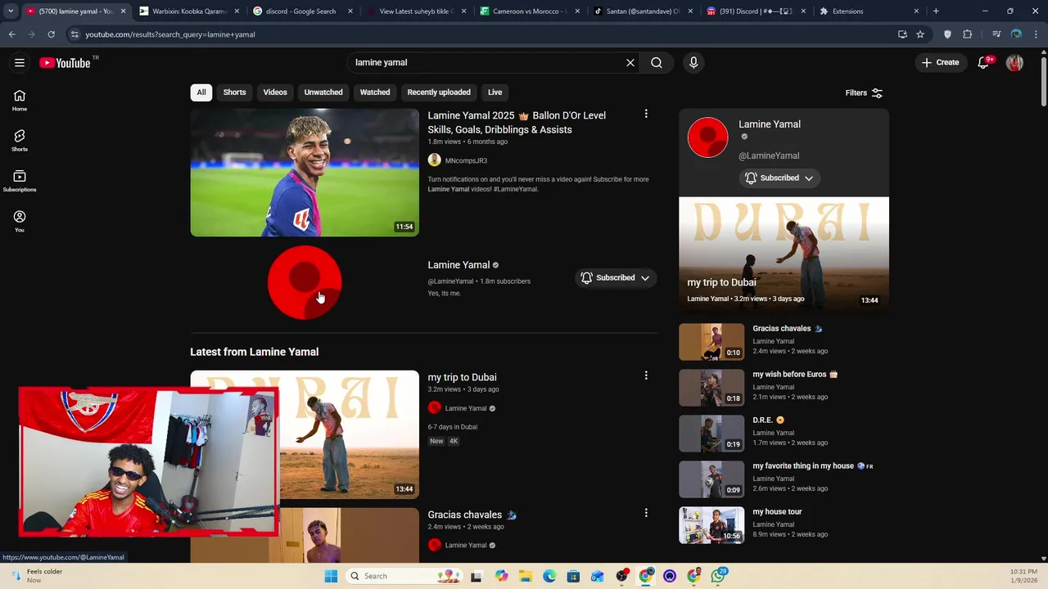Open Lamine Yamal 2025 Ballon D'Or video title
The image size is (1048, 589).
517,123
